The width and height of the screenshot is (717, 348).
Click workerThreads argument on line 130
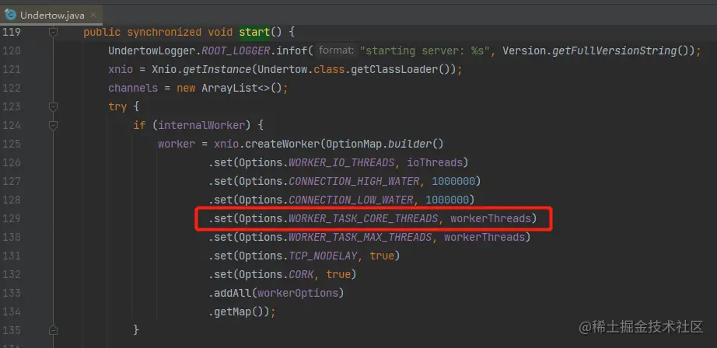pos(484,238)
